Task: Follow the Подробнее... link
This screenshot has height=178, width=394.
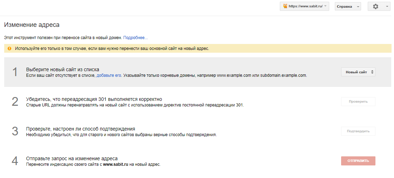Action: point(136,37)
